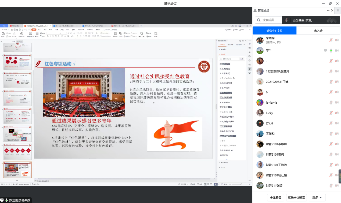Click the muted mic icon for lucky

[331, 113]
